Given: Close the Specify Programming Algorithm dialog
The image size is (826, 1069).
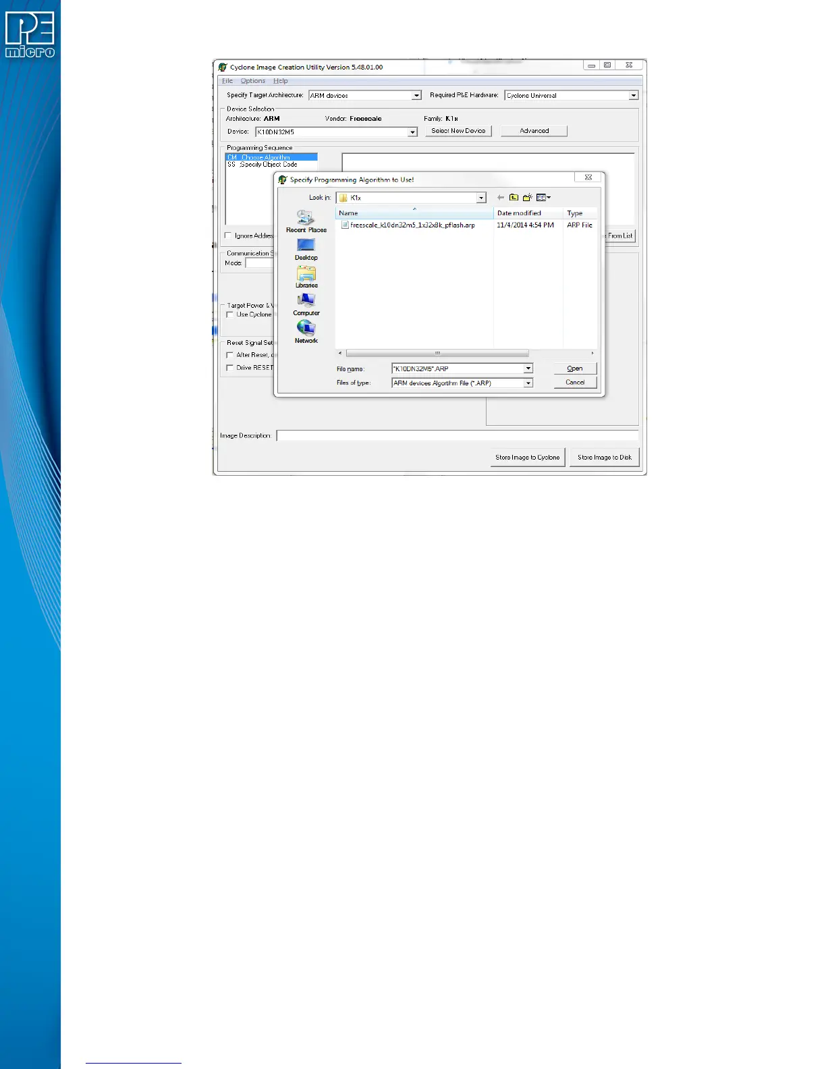Looking at the screenshot, I should [588, 177].
